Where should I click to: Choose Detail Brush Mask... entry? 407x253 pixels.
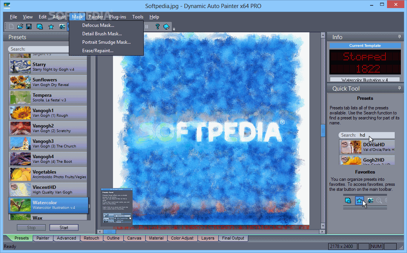[x=106, y=34]
